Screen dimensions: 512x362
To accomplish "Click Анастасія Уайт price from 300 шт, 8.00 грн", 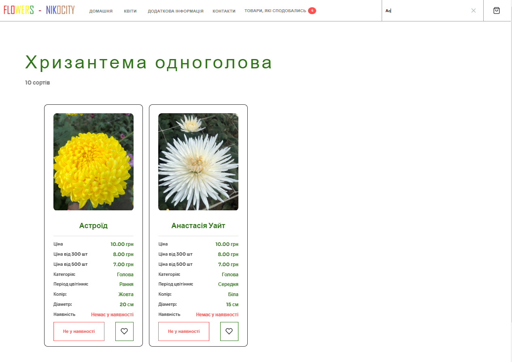I will 228,254.
